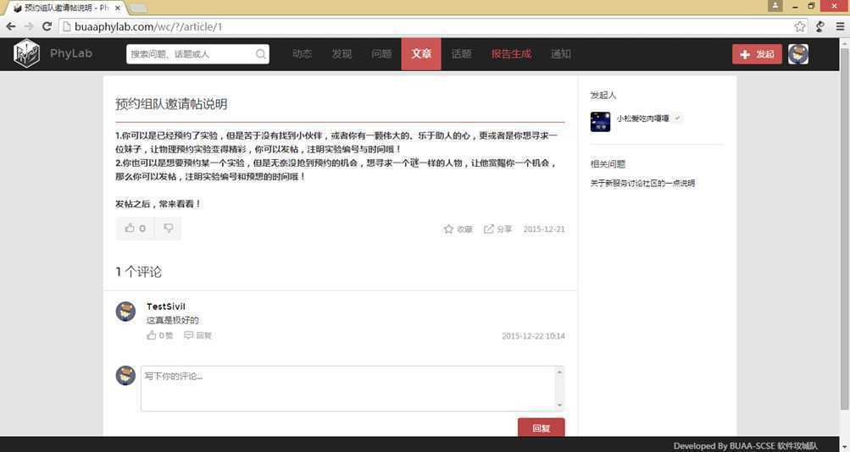Click textarea scroll-up arrow
The height and width of the screenshot is (452, 850).
[559, 372]
